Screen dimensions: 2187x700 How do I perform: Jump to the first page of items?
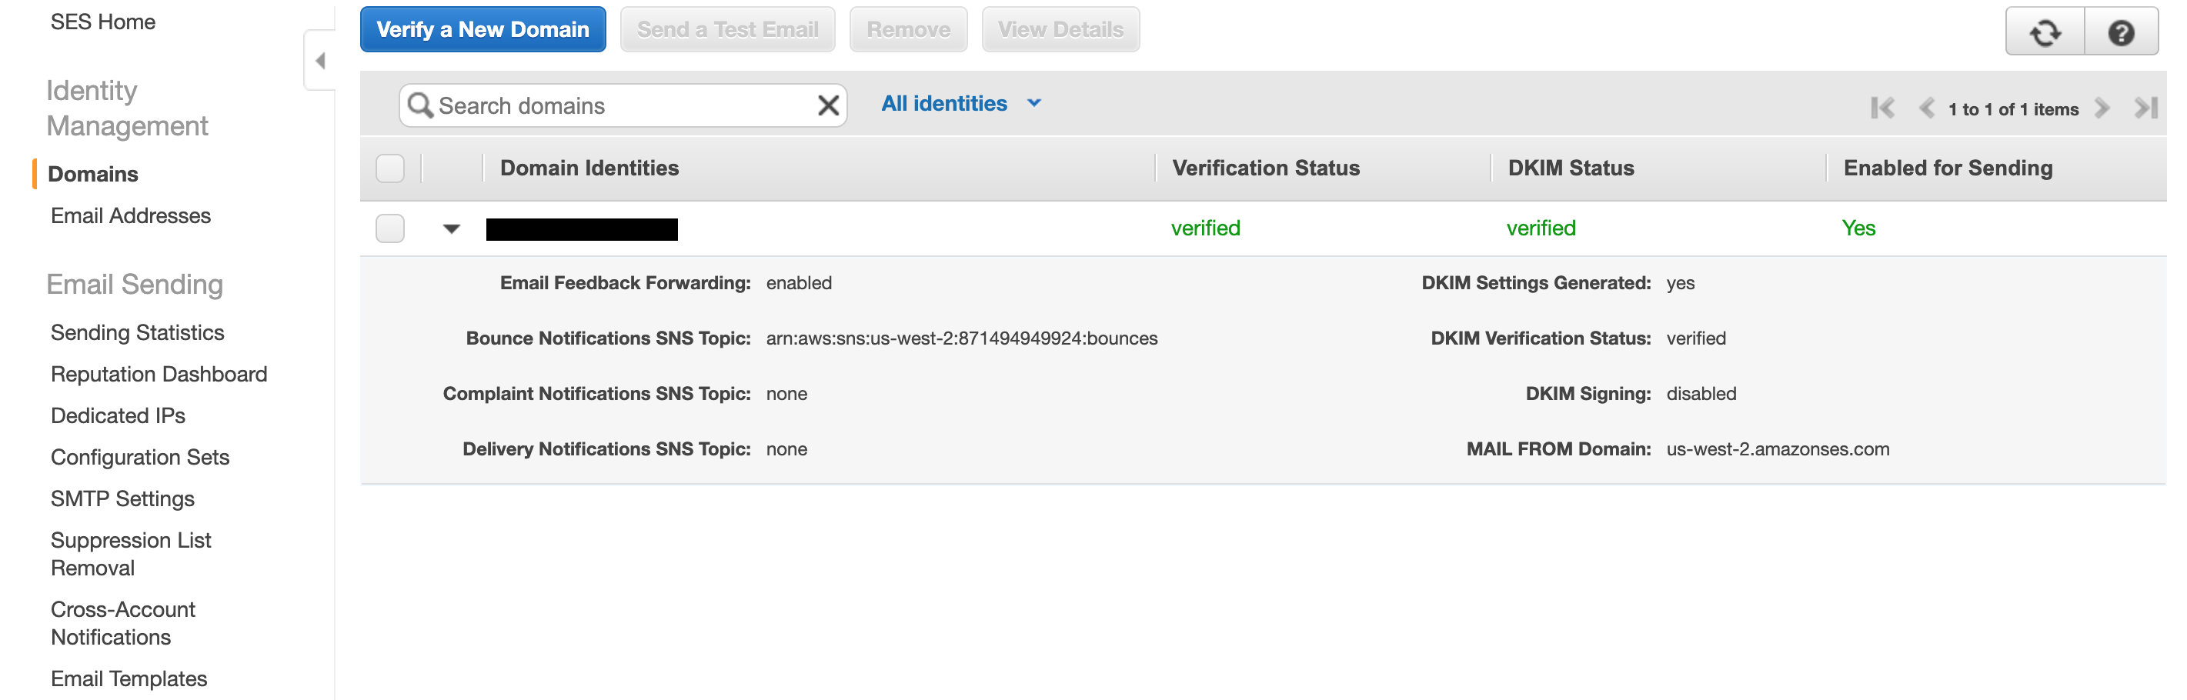point(1883,108)
